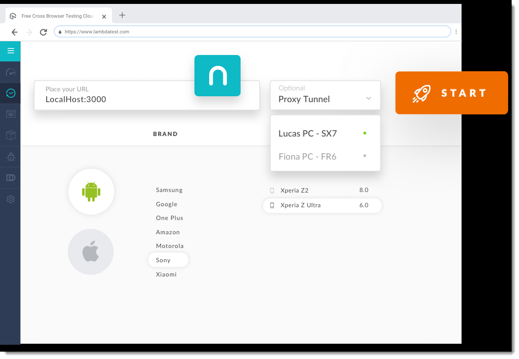Open the bug tracker icon in sidebar

point(11,156)
